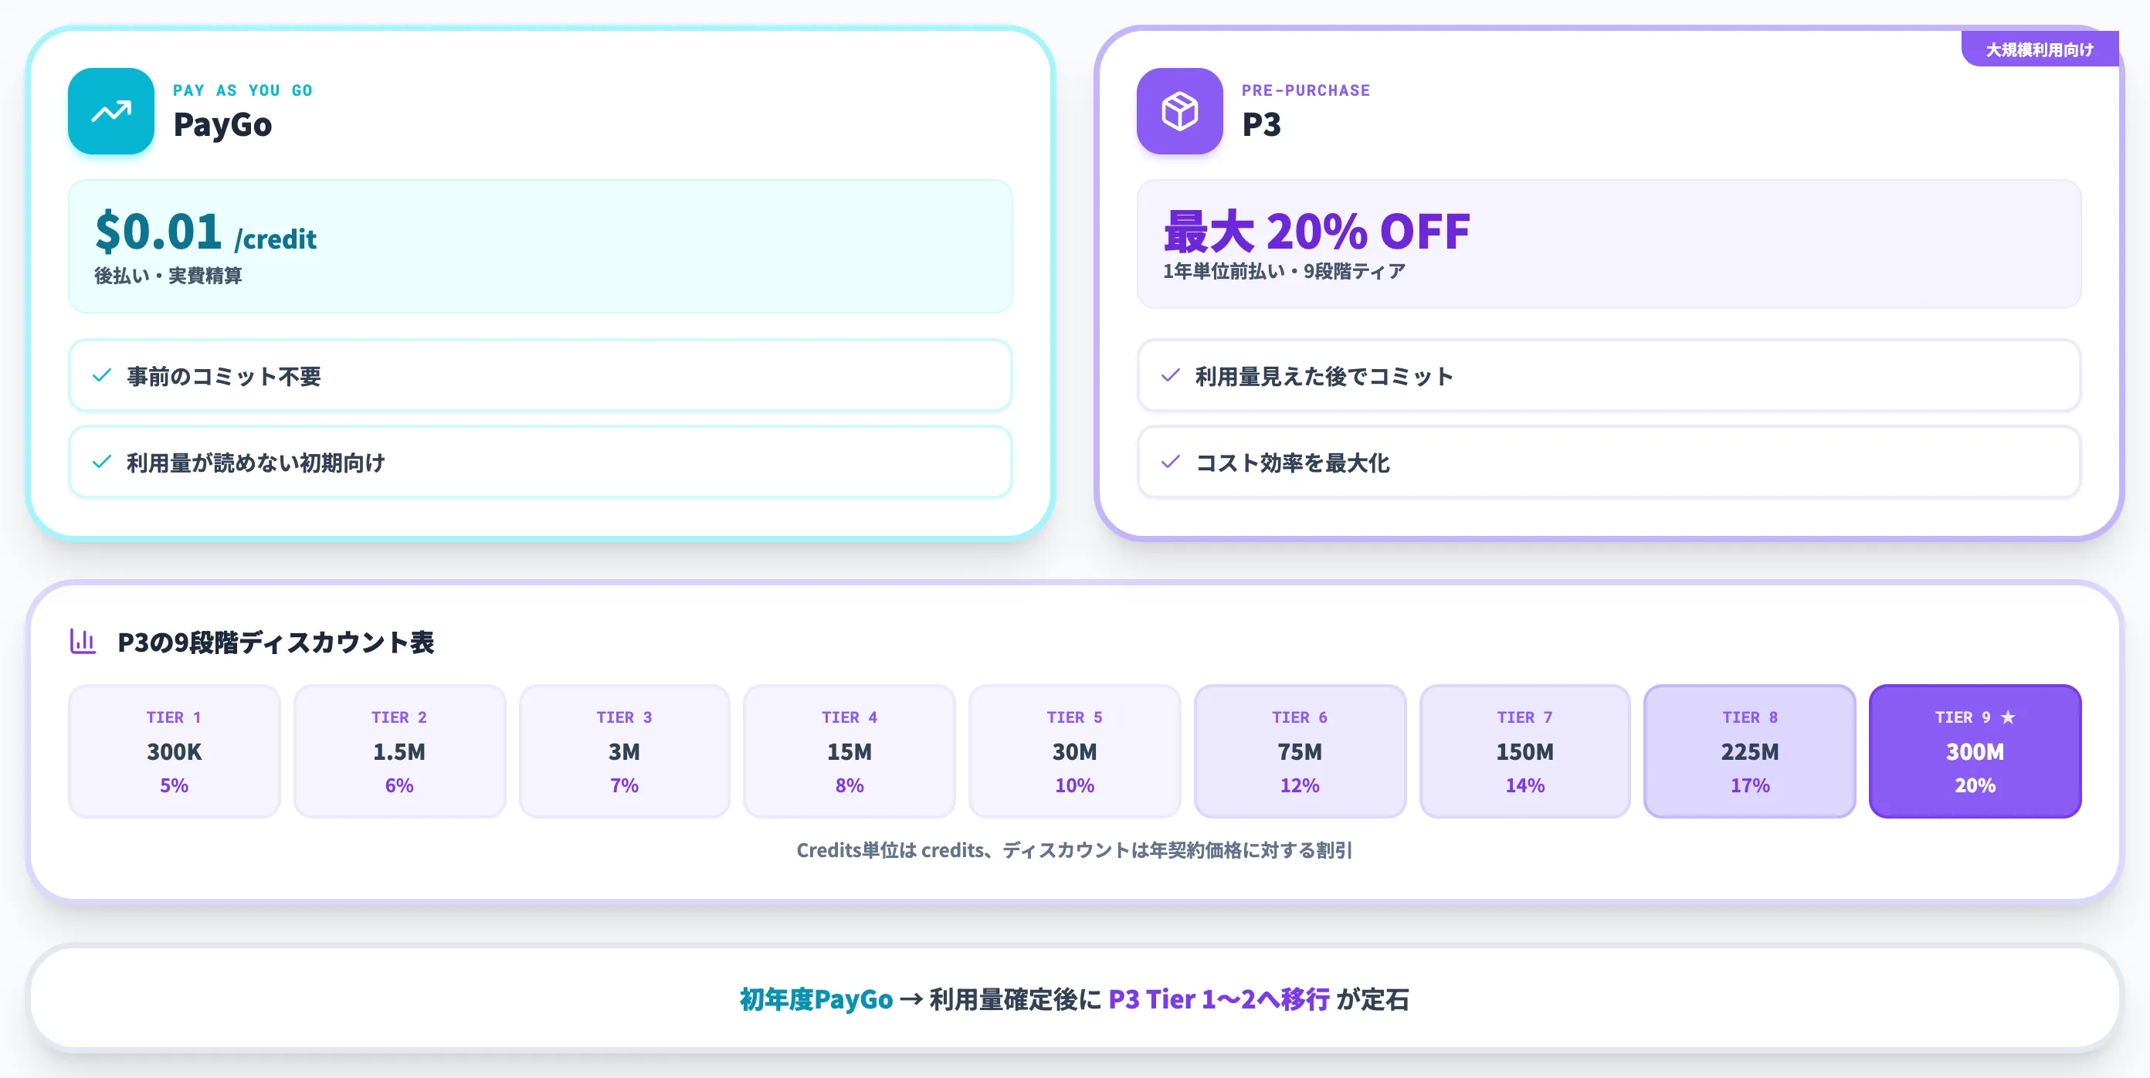This screenshot has height=1078, width=2150.
Task: Click the 20% discount under Tier 9
Action: (1975, 785)
